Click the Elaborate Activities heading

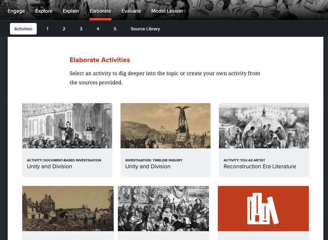coord(100,60)
